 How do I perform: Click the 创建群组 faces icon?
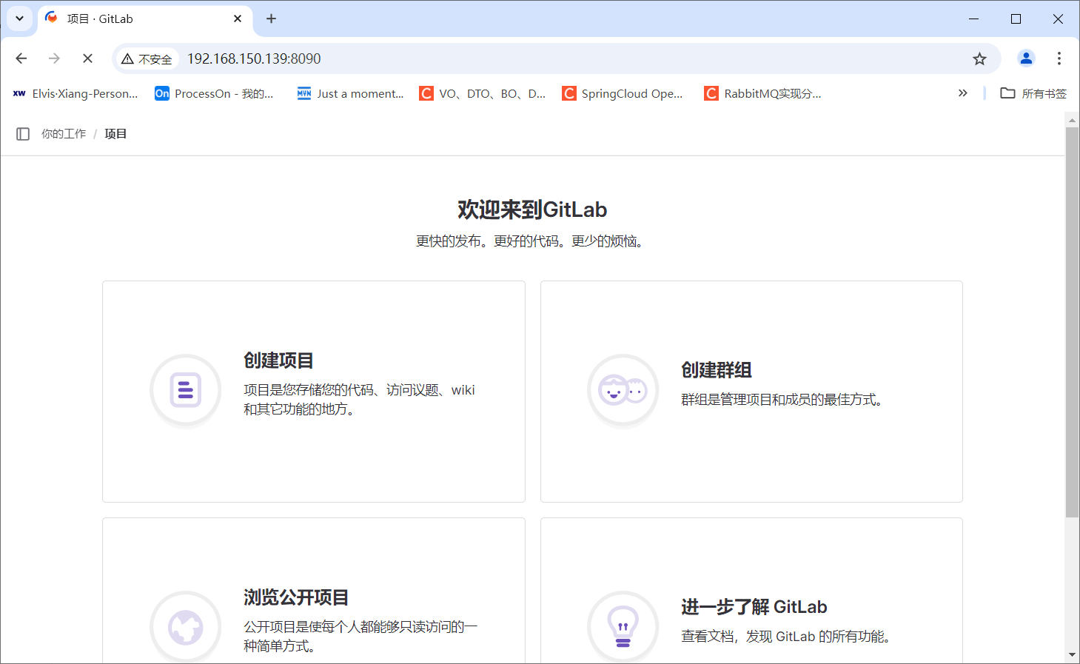(x=623, y=390)
